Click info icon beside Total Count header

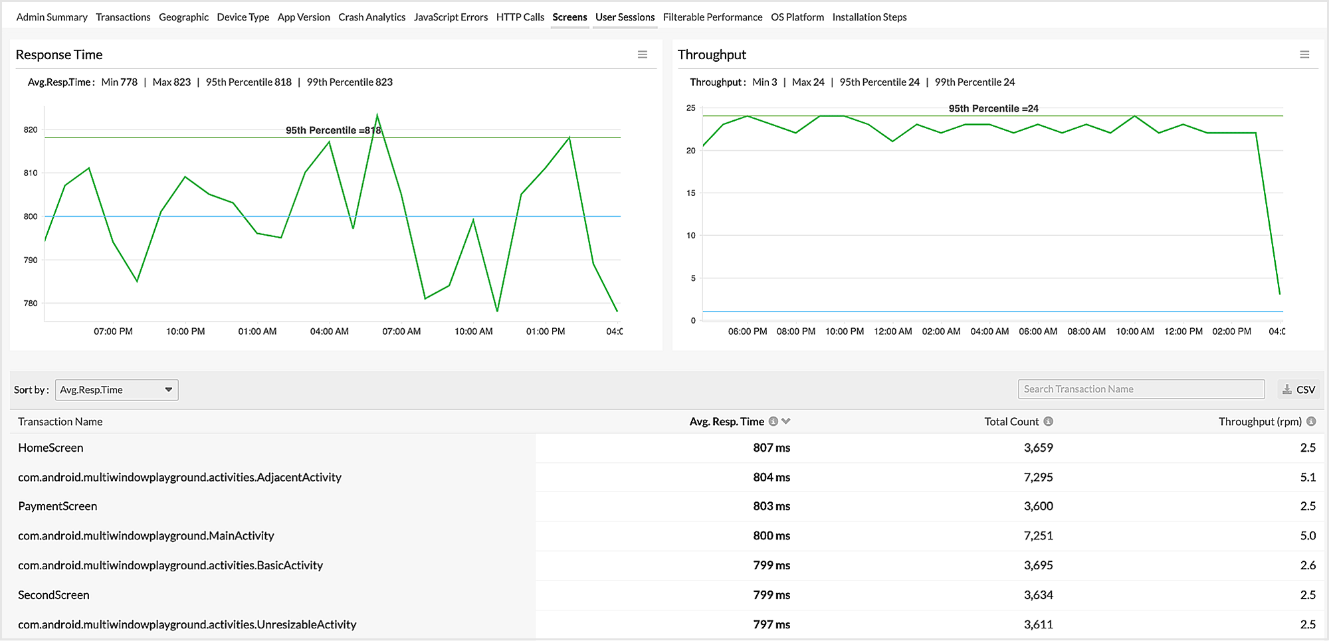click(1048, 421)
